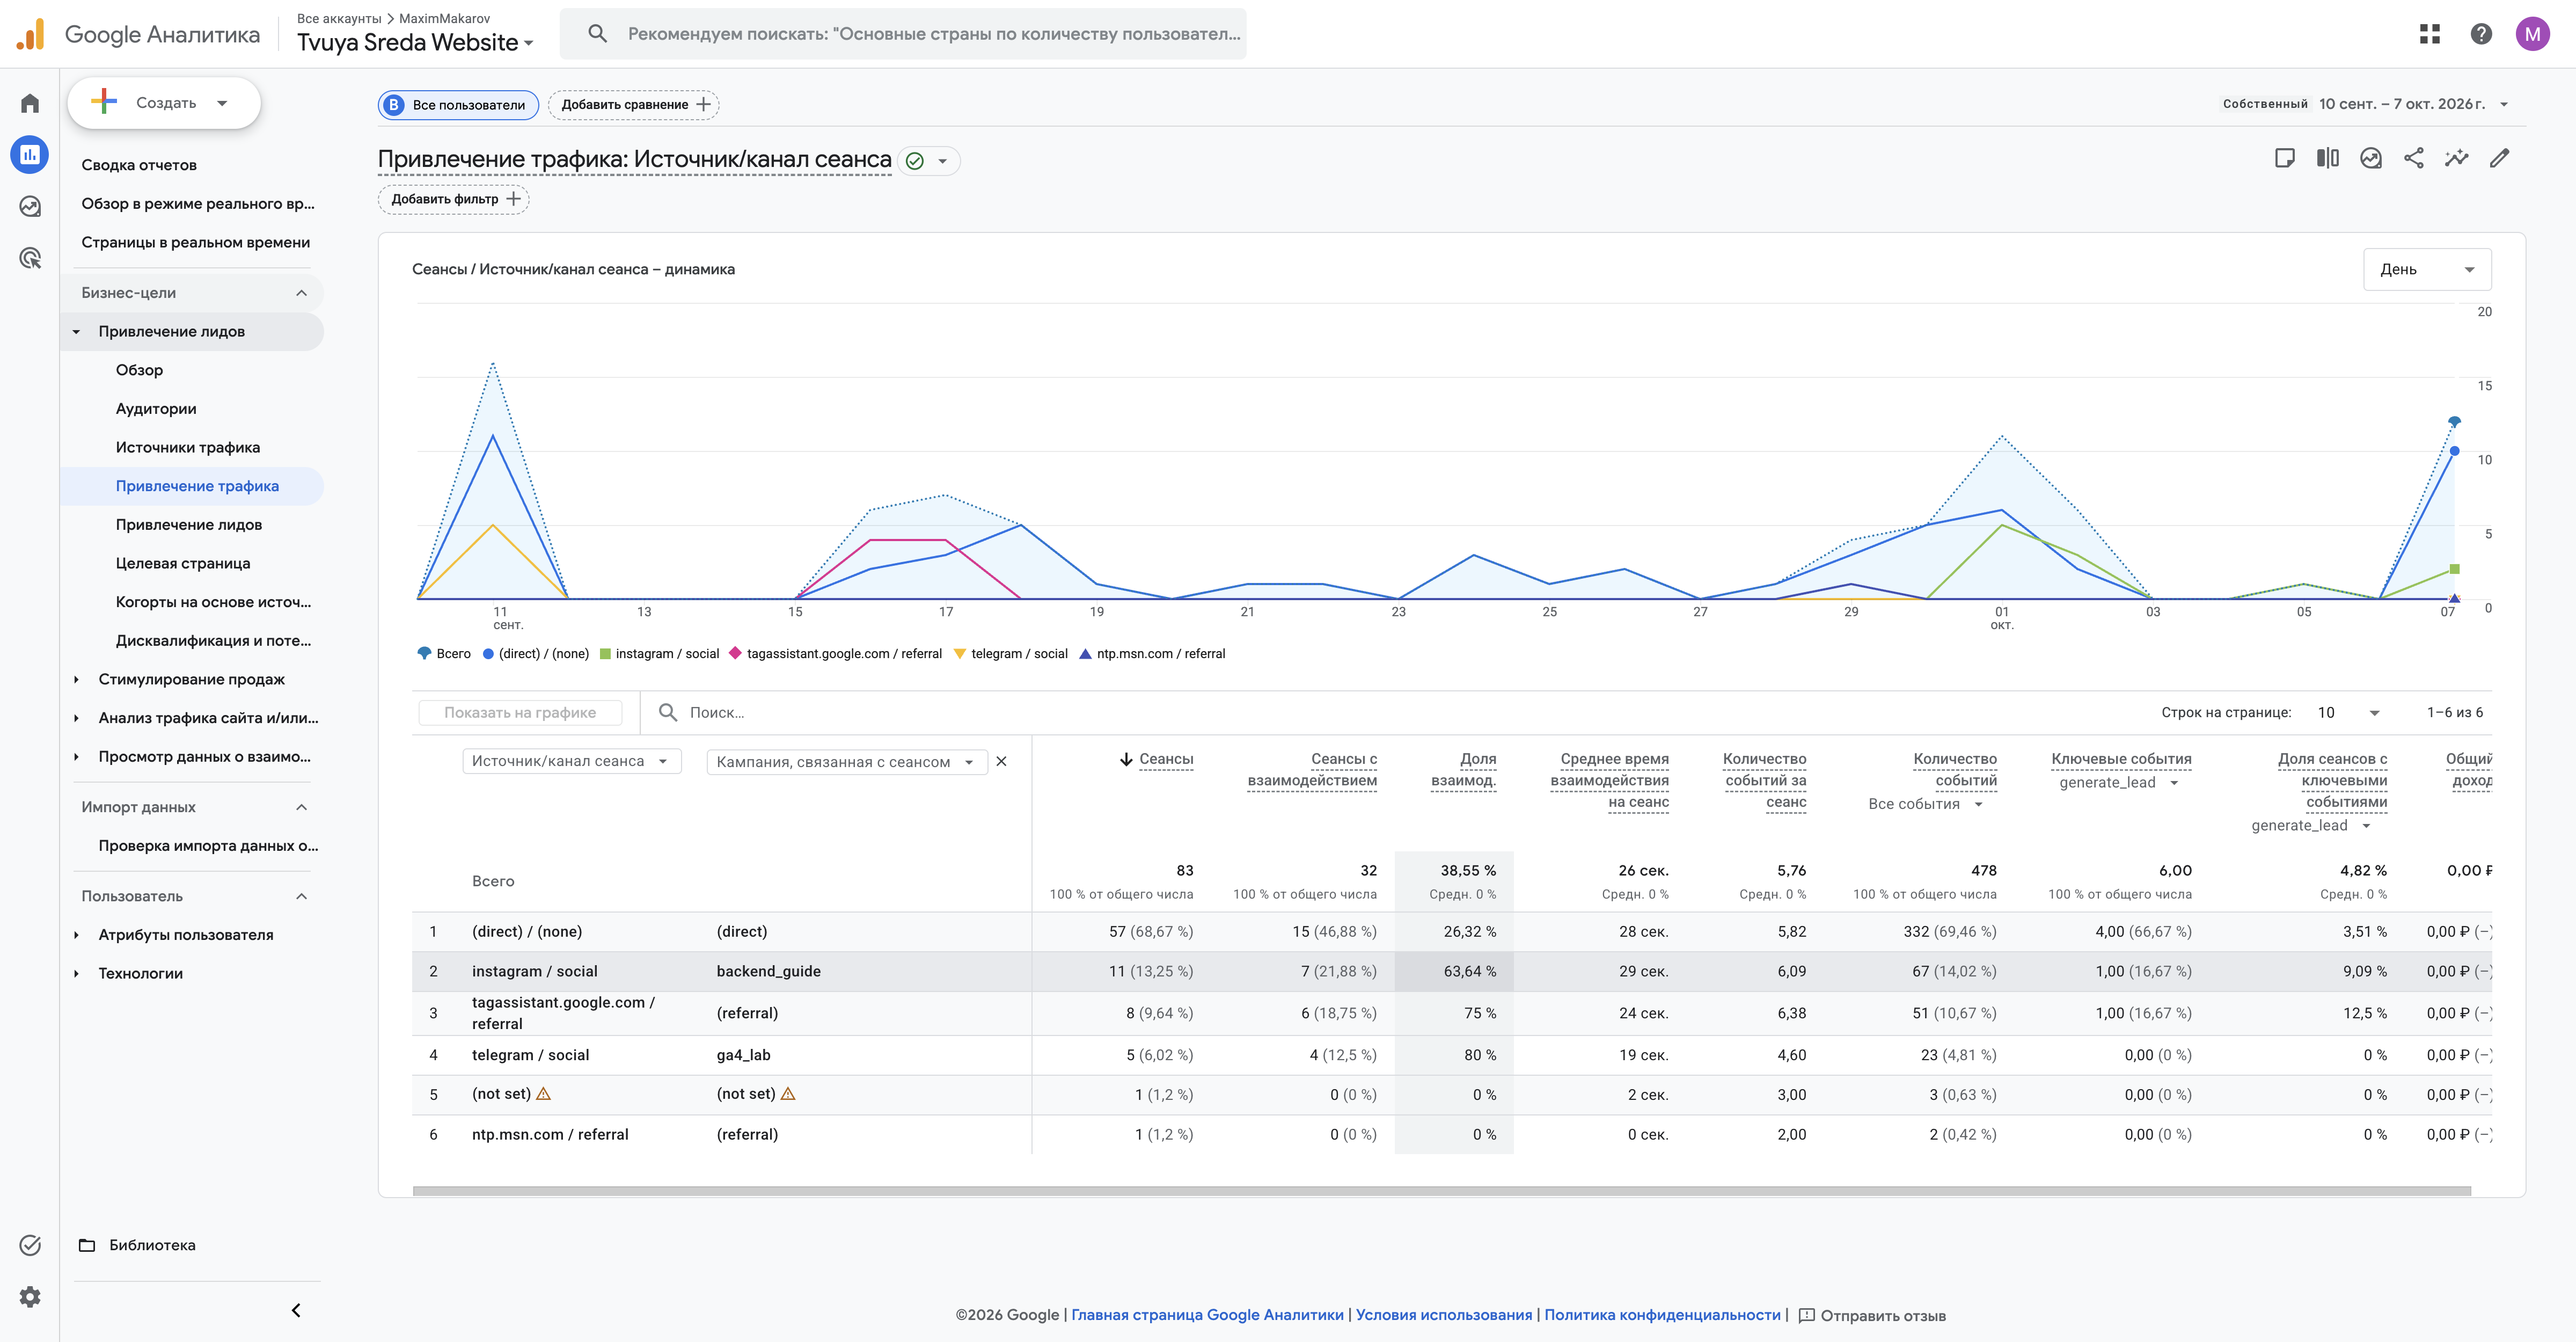Click the horizontal table scrollbar
The image size is (2576, 1342).
click(1441, 1191)
